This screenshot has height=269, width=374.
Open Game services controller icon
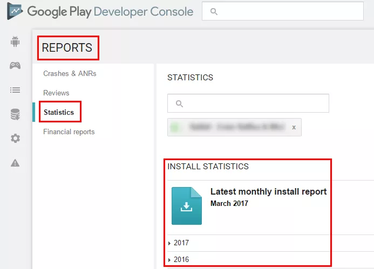15,65
